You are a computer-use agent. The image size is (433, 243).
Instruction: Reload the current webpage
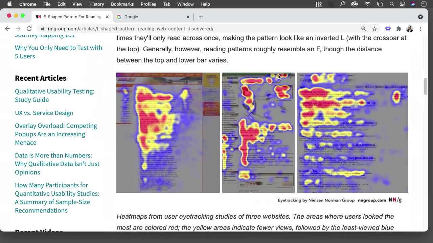[x=29, y=29]
